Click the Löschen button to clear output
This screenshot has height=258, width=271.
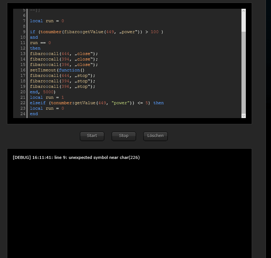155,136
